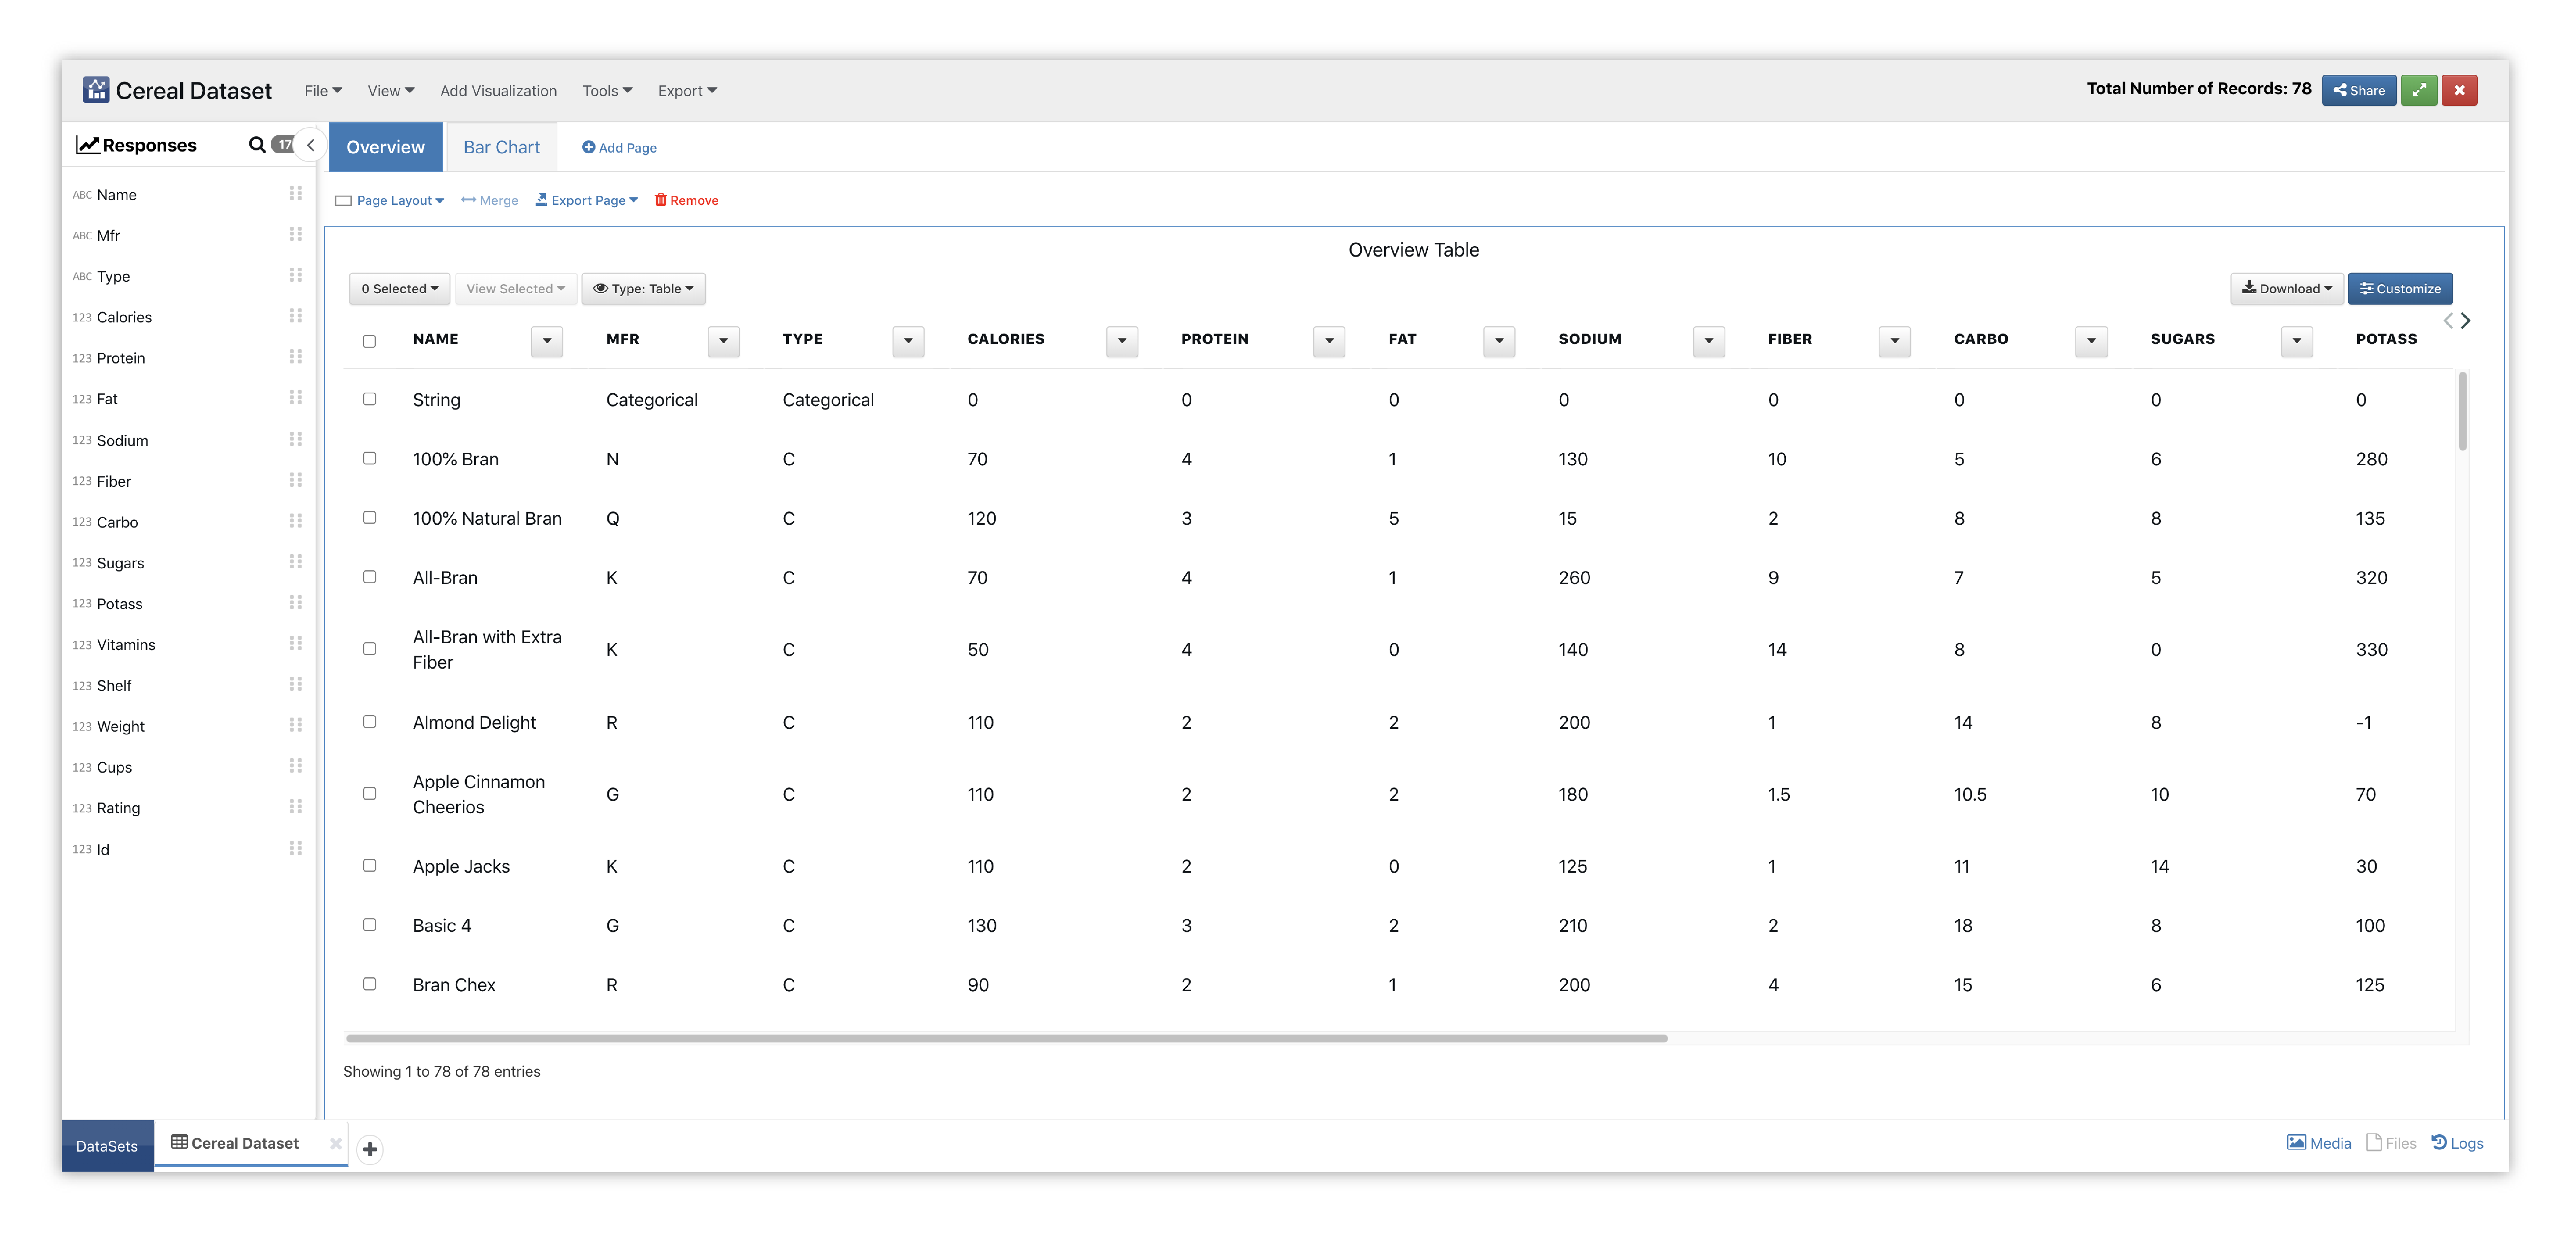
Task: Open the File menu
Action: click(323, 91)
